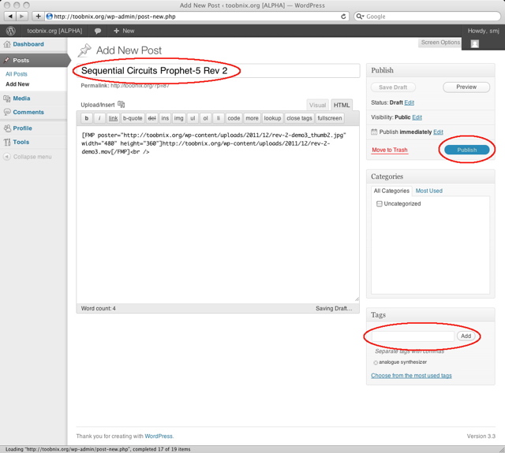The width and height of the screenshot is (505, 453).
Task: Select the All Categories tab
Action: (x=391, y=191)
